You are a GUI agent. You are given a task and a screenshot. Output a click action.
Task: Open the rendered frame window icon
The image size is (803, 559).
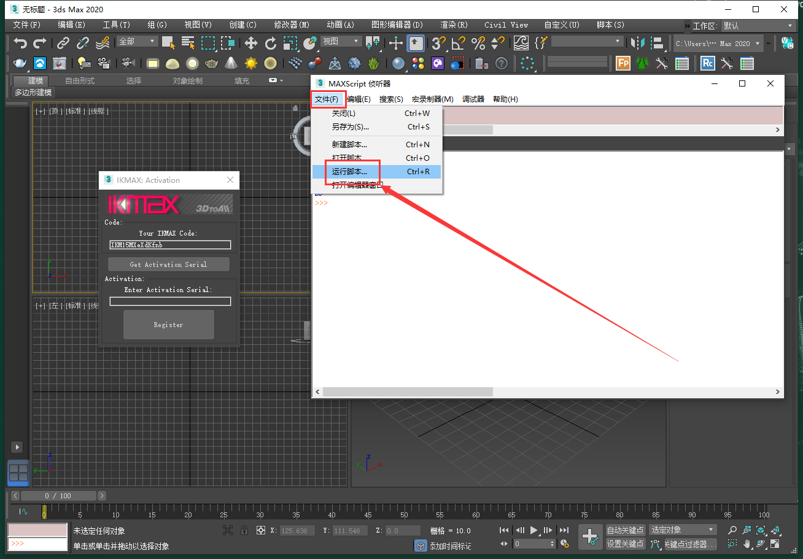pos(59,63)
